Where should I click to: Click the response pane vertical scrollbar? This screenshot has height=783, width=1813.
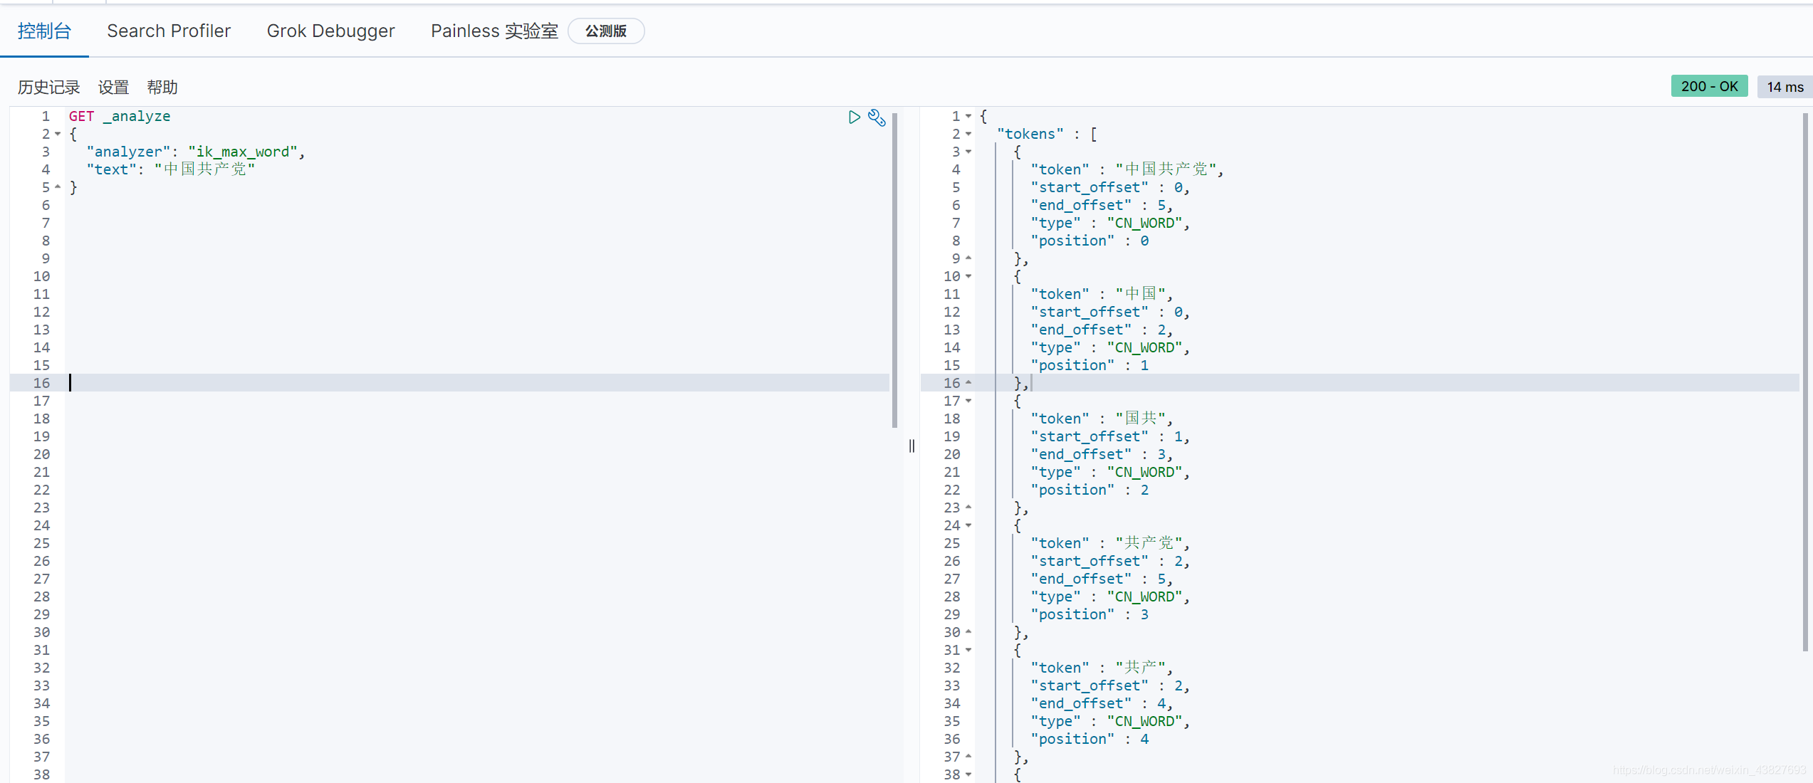tap(1804, 382)
